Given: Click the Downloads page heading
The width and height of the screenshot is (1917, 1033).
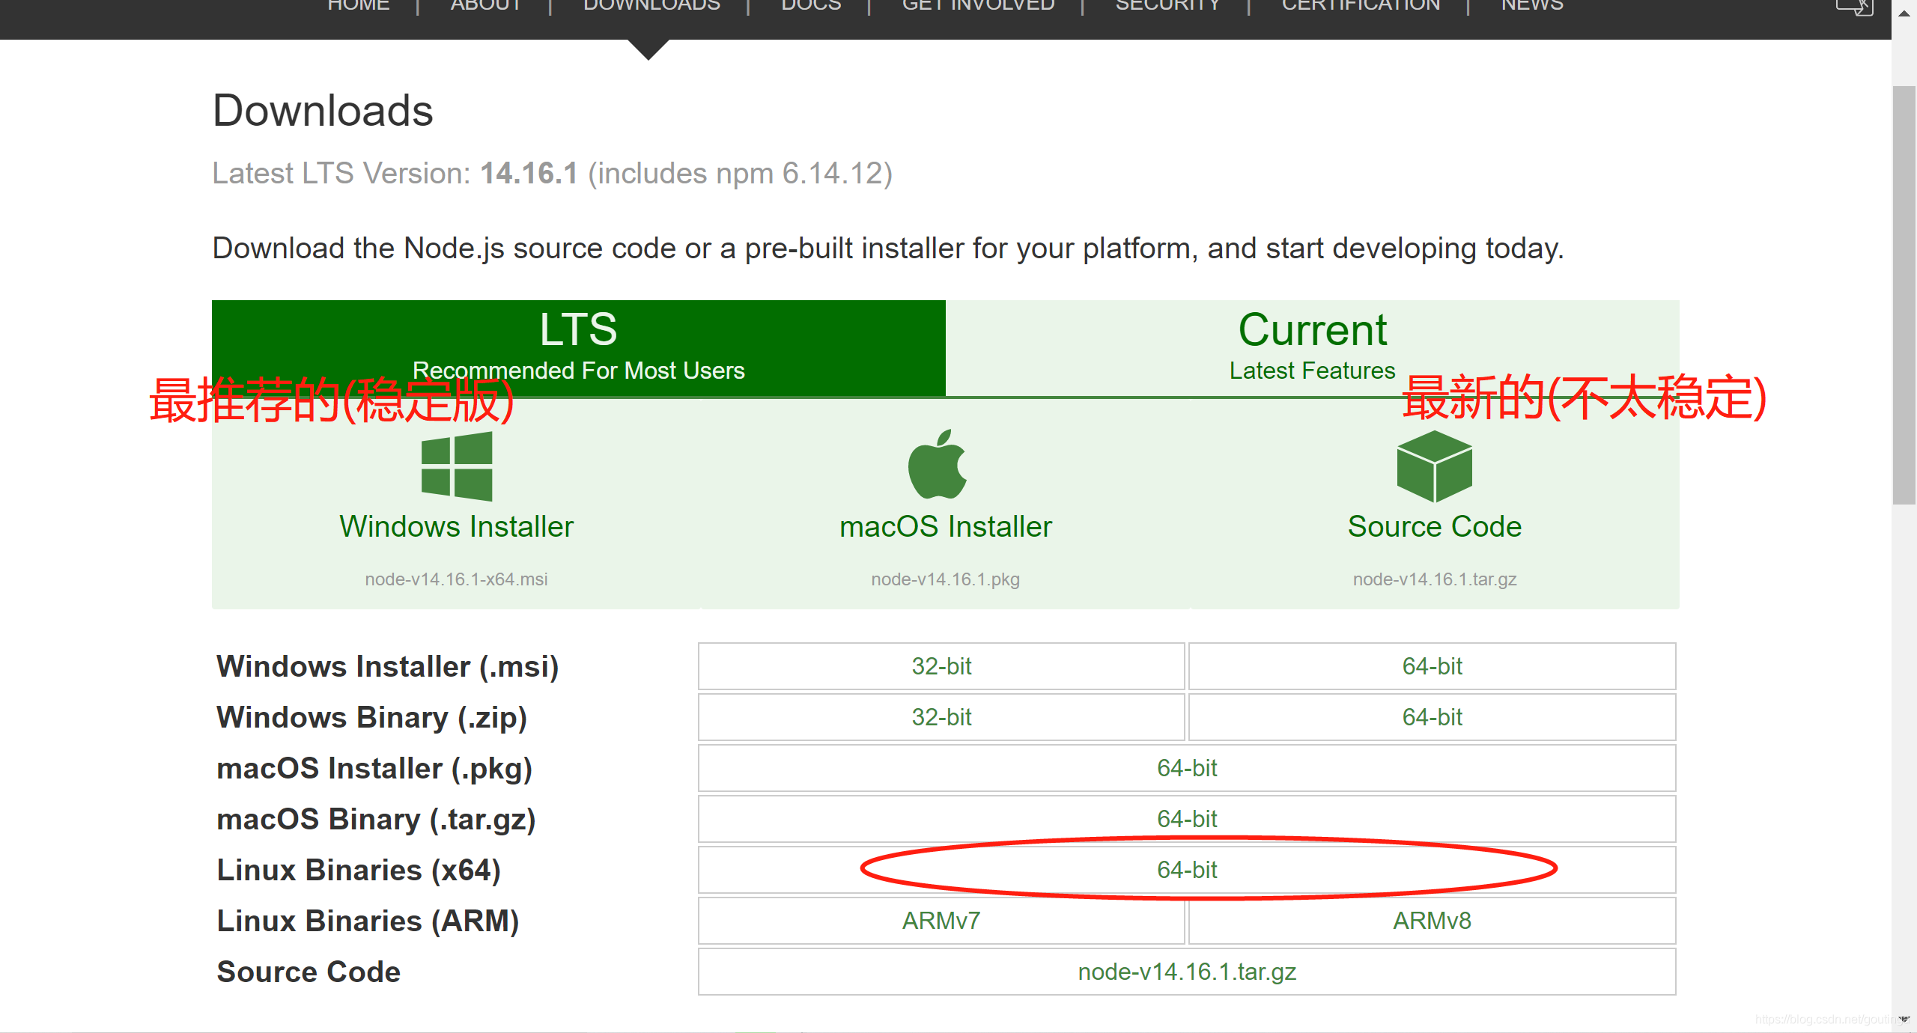Looking at the screenshot, I should 323,111.
